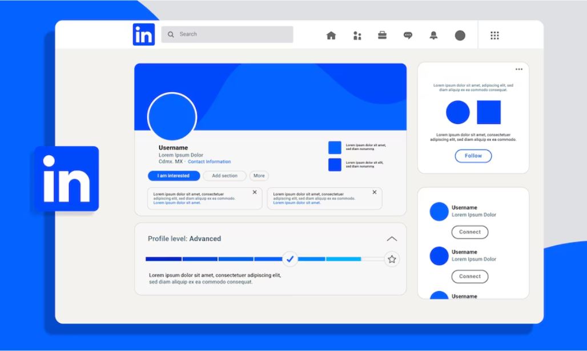The width and height of the screenshot is (587, 351).
Task: Collapse the Profile level section chevron
Action: [392, 239]
